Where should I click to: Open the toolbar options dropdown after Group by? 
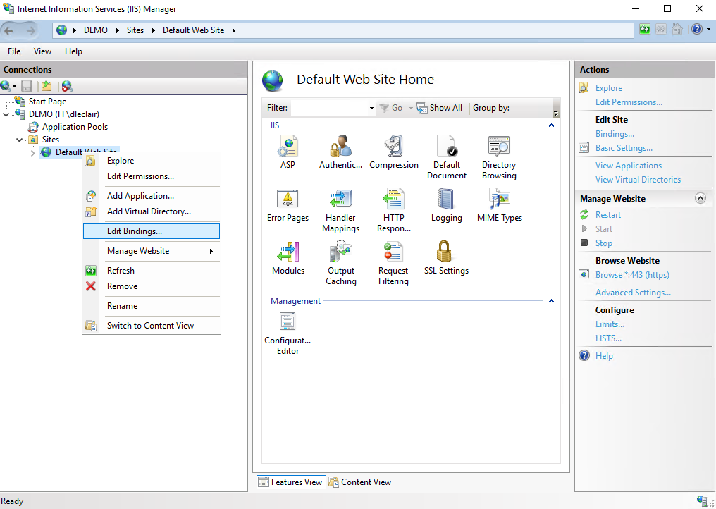point(556,114)
